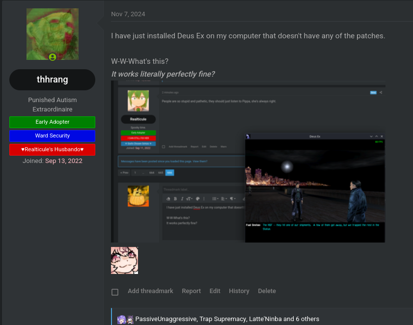
Task: Report this post
Action: click(x=191, y=291)
